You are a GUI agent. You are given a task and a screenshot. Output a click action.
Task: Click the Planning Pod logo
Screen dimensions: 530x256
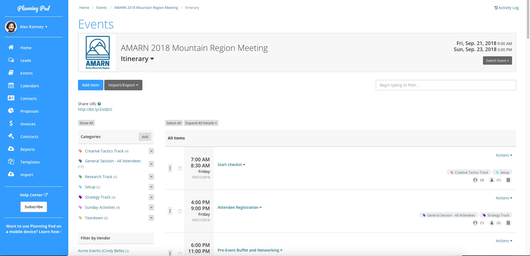click(34, 8)
